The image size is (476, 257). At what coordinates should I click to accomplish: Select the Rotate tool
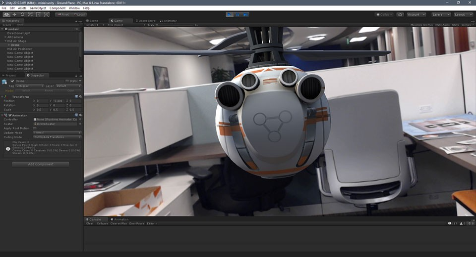coord(22,14)
